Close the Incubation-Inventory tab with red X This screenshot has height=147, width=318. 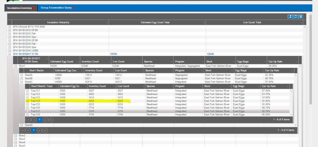click(x=34, y=8)
